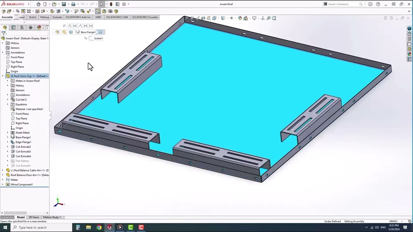Screen dimensions: 413x232
Task: Select Roof Balance Door 4m component
Action: [x=30, y=175]
